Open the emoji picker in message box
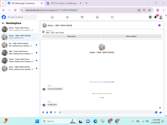Image resolution: width=167 pixels, height=125 pixels. pos(156,112)
